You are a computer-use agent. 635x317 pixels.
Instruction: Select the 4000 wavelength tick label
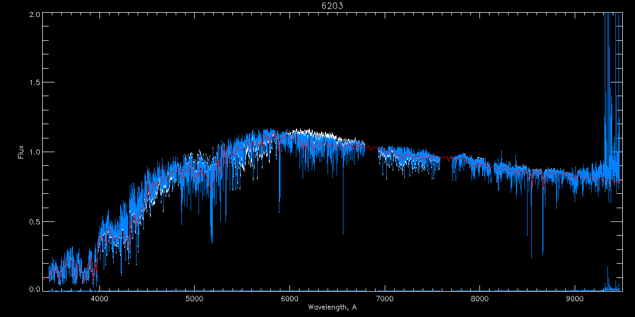(99, 298)
